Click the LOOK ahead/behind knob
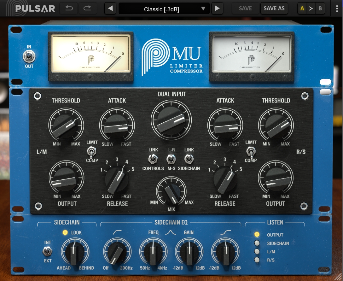 tap(75, 252)
